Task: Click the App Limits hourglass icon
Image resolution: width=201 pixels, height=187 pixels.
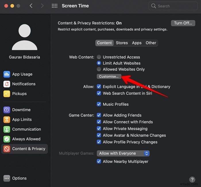Action: 7,120
